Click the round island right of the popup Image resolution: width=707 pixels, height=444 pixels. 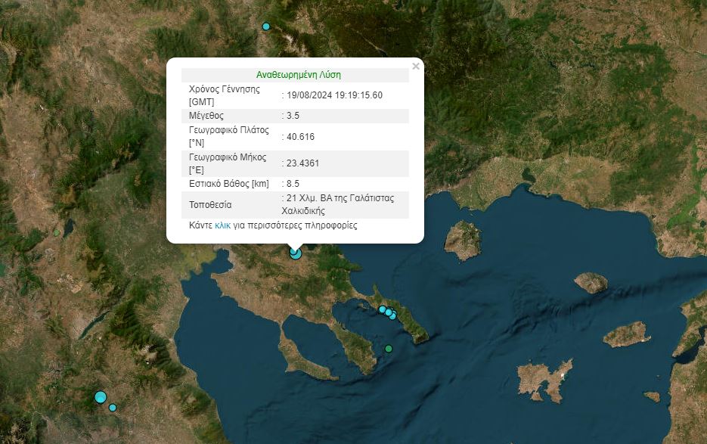463,241
